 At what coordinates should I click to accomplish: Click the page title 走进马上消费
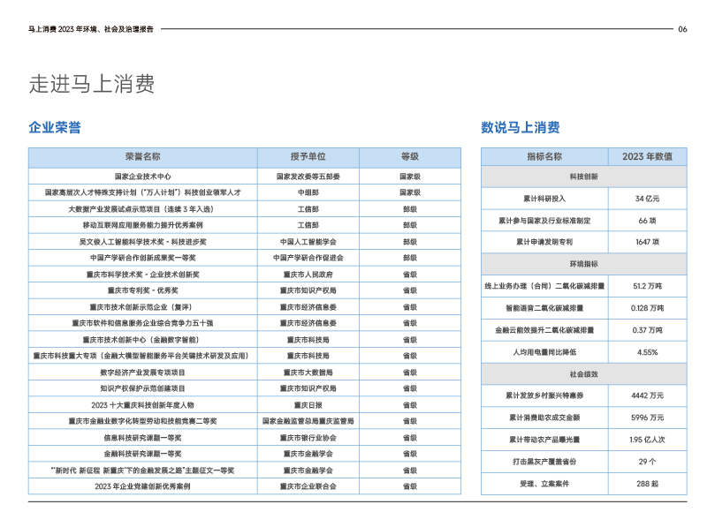[92, 85]
